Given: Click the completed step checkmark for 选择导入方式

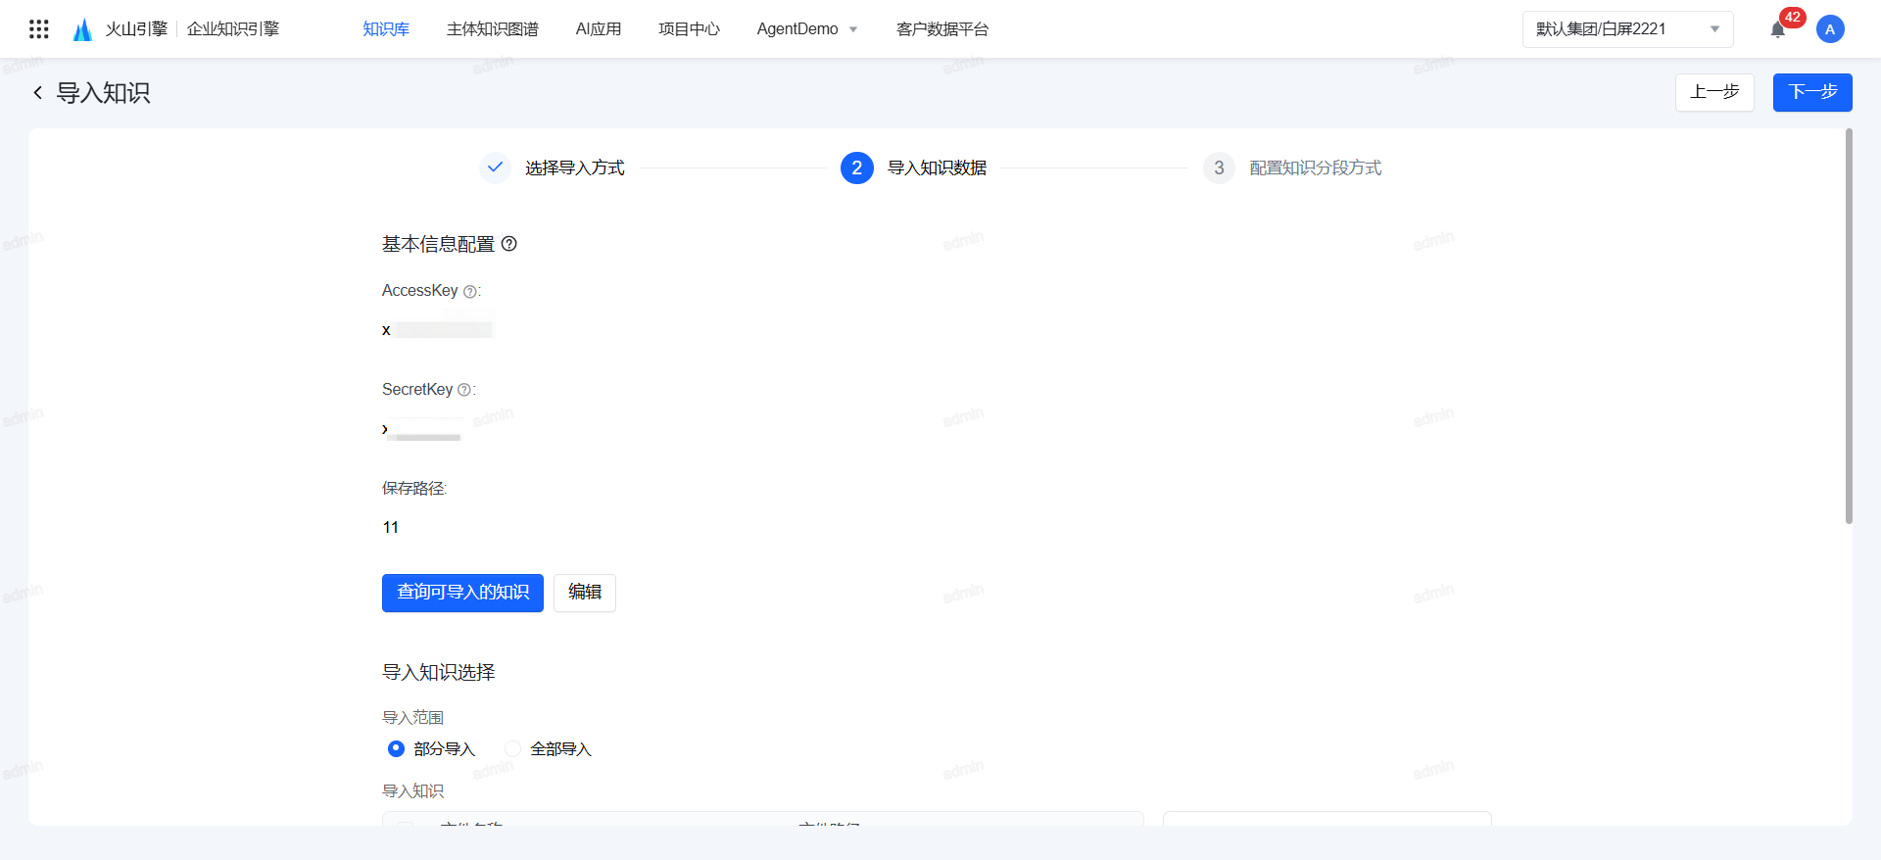Looking at the screenshot, I should (496, 167).
